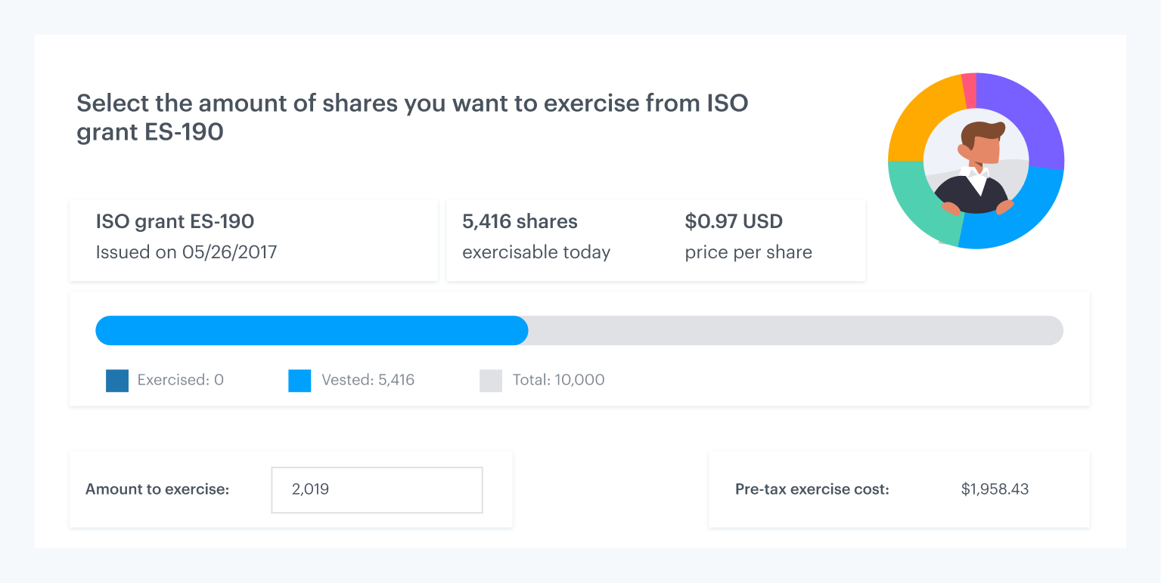Click the Exercised: 0 legend label
Viewport: 1161px width, 583px height.
(180, 381)
